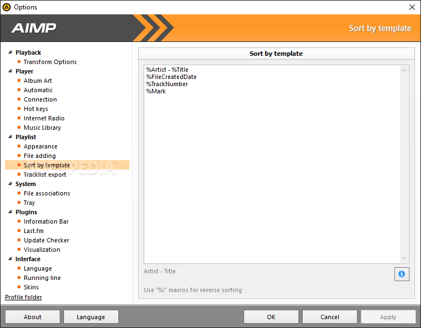The height and width of the screenshot is (328, 421).
Task: Select Language under Interface tree
Action: pyautogui.click(x=38, y=268)
